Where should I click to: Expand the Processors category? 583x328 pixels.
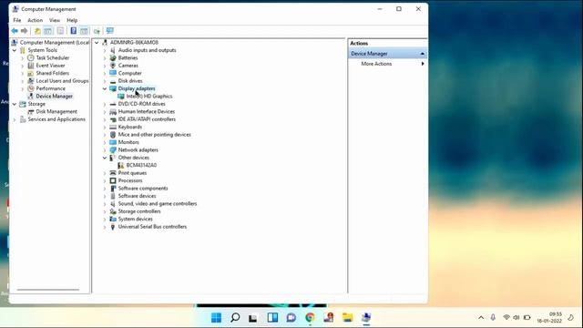(105, 180)
